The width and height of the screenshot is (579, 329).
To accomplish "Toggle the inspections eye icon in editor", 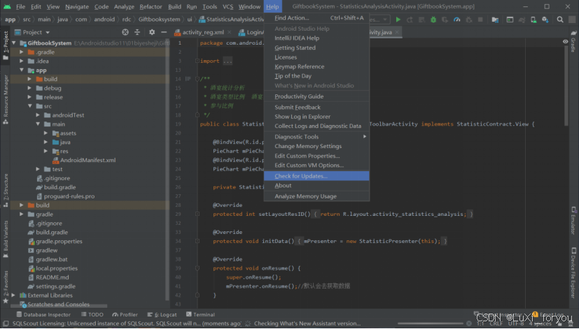I will tap(565, 42).
